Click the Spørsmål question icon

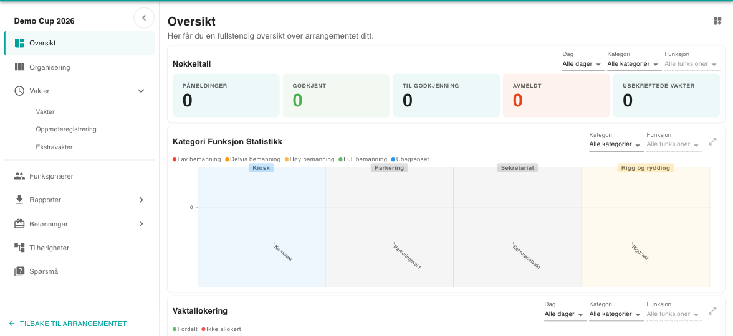(19, 271)
